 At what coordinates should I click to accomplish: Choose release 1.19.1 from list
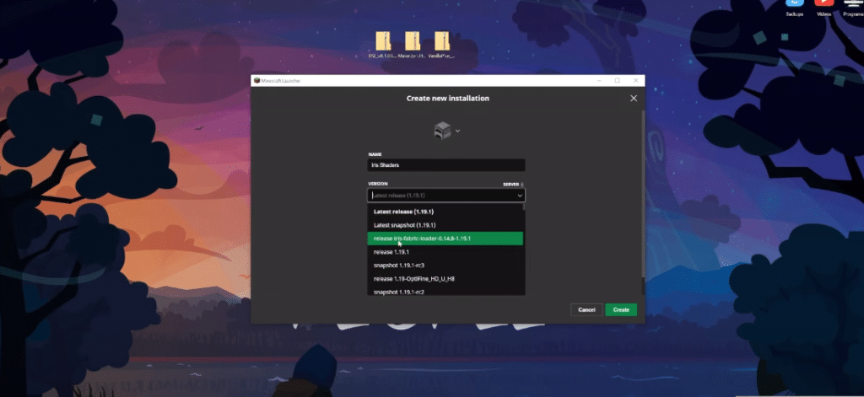pyautogui.click(x=445, y=252)
